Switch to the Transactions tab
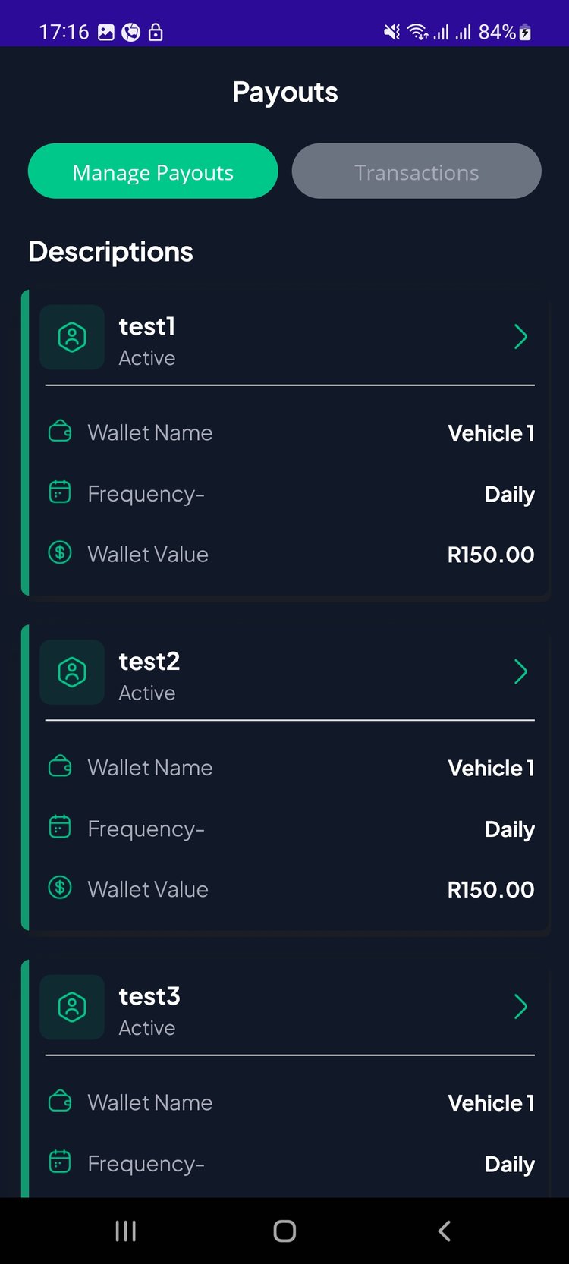This screenshot has height=1264, width=569. pyautogui.click(x=417, y=171)
